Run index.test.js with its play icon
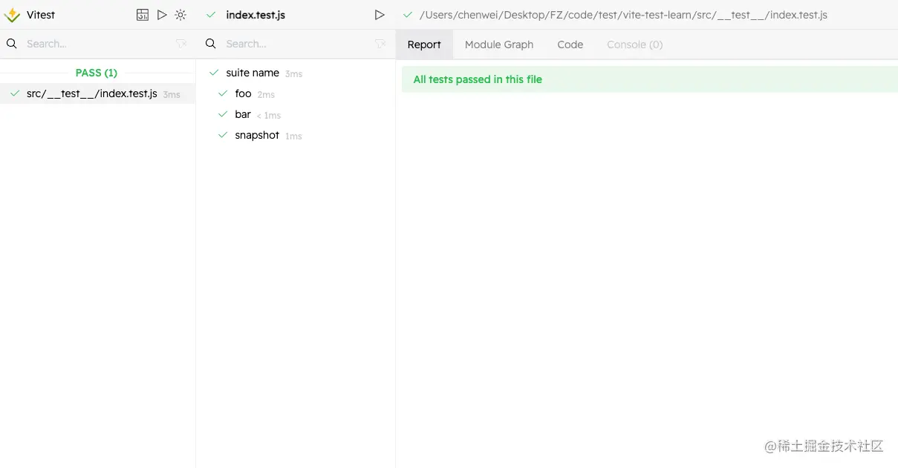The width and height of the screenshot is (898, 468). point(380,15)
